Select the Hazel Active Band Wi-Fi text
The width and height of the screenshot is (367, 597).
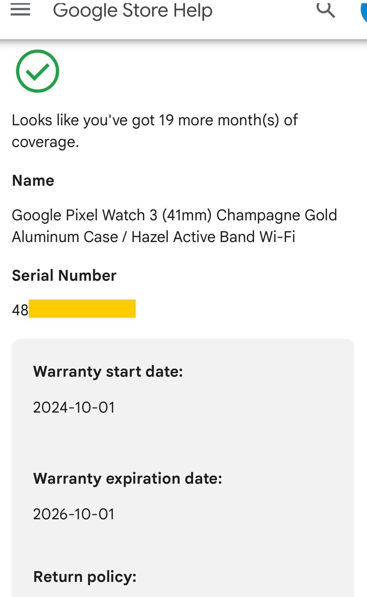(213, 237)
